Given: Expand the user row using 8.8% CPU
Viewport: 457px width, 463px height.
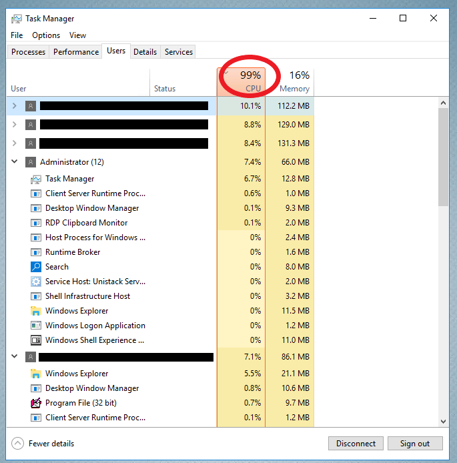Looking at the screenshot, I should [x=14, y=125].
